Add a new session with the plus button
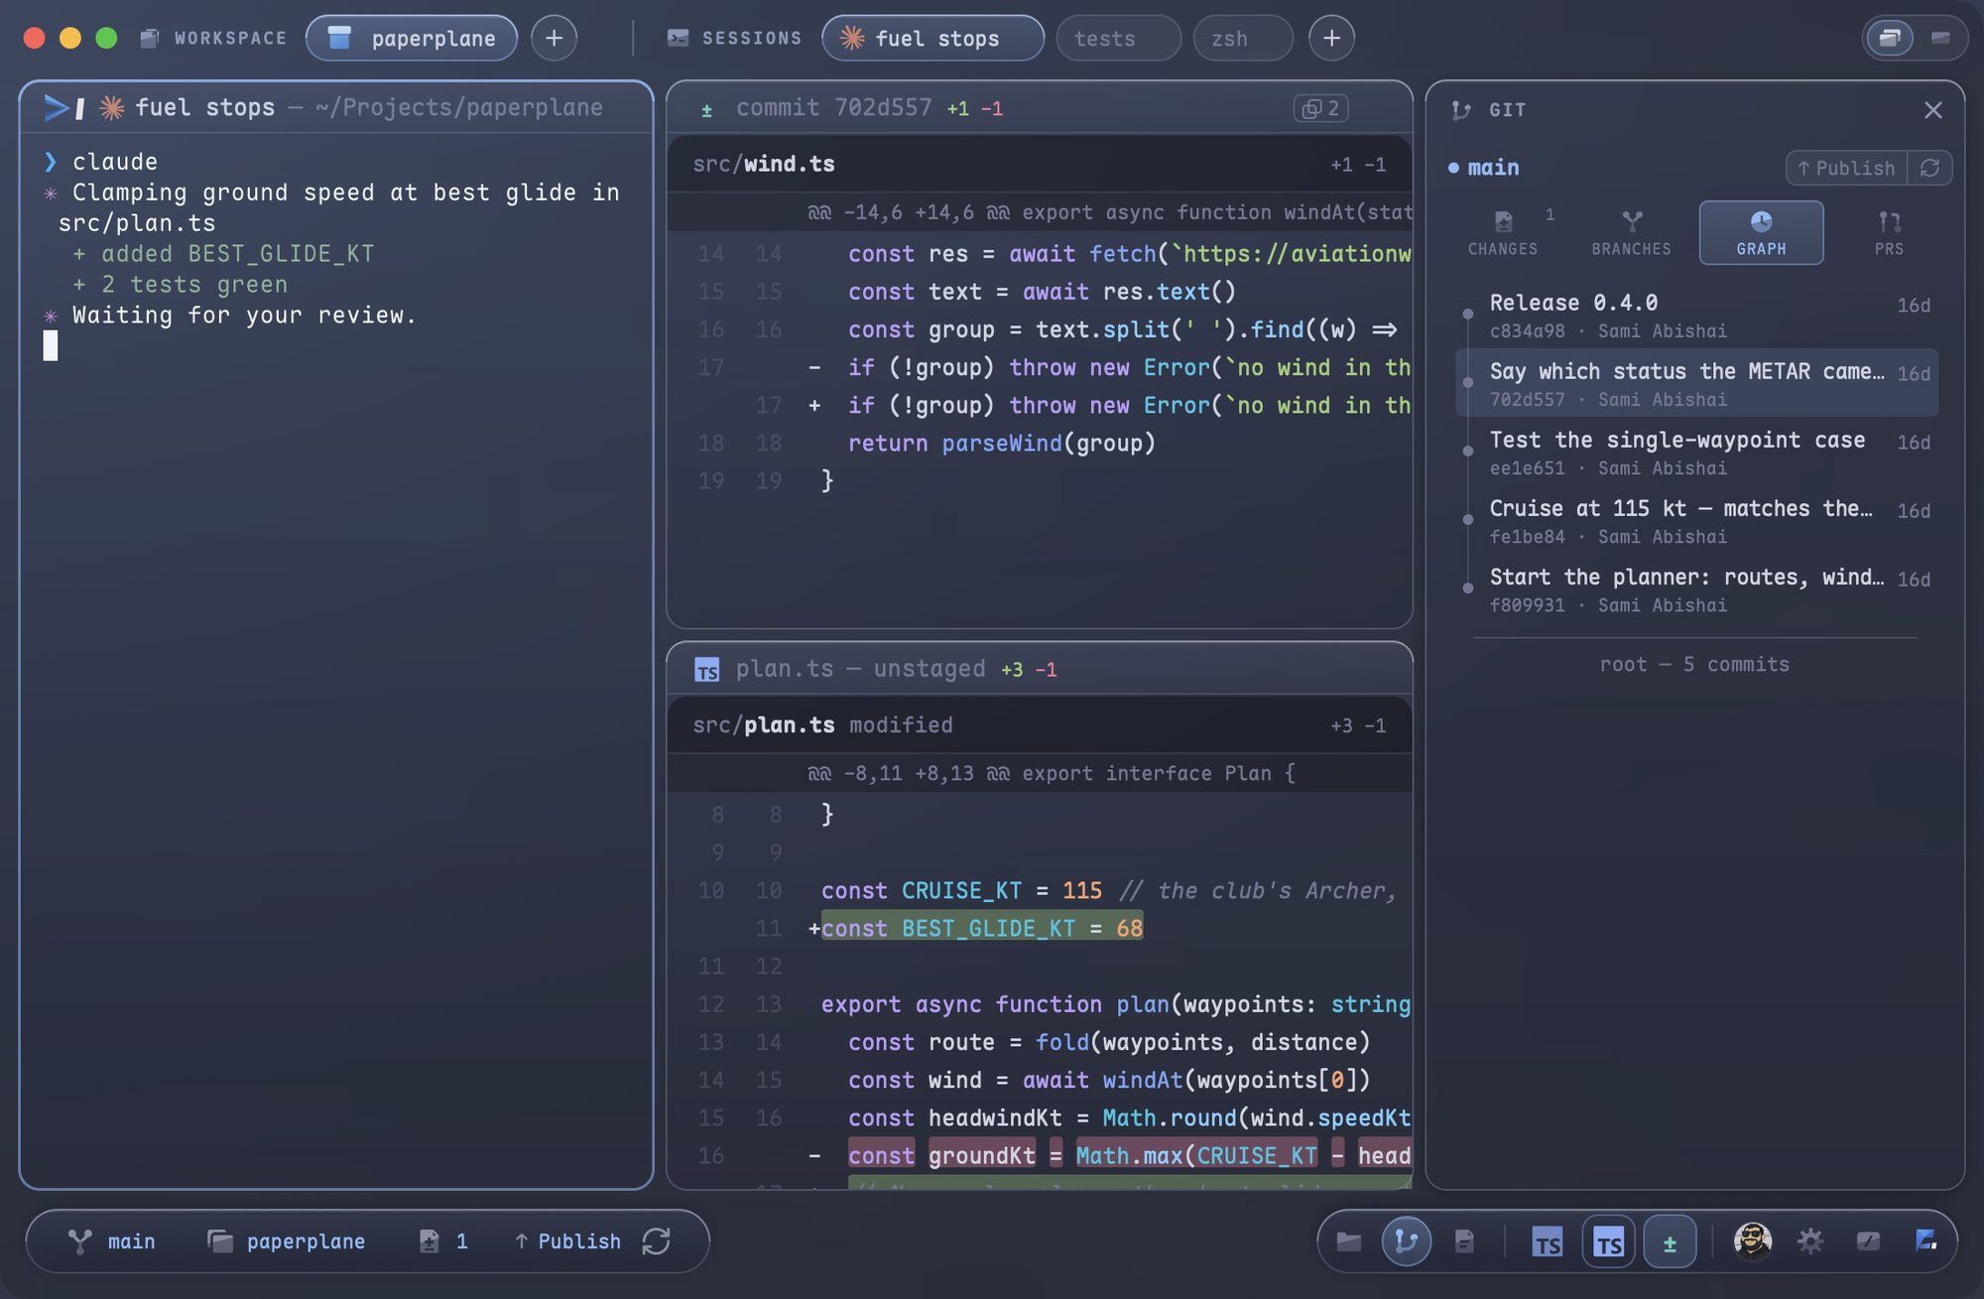The image size is (1984, 1299). [1331, 38]
